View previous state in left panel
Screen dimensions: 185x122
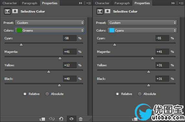(51, 119)
